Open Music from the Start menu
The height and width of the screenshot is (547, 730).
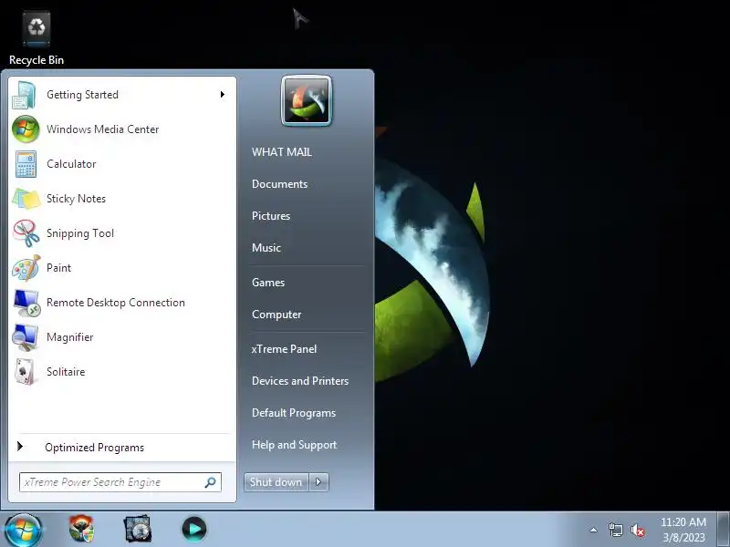[266, 247]
